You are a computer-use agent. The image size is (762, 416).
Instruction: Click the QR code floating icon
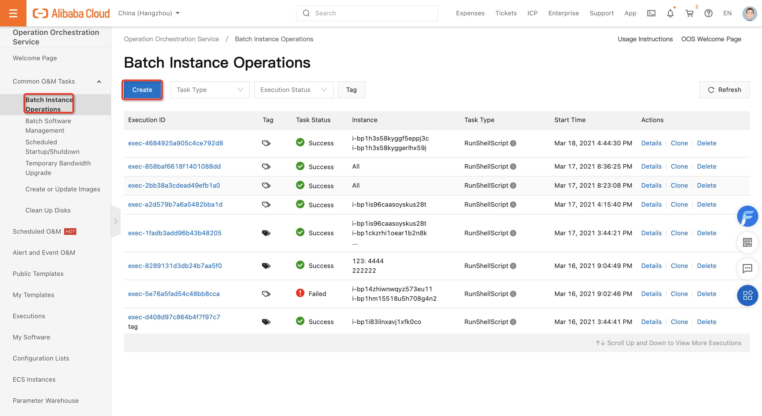pyautogui.click(x=747, y=242)
